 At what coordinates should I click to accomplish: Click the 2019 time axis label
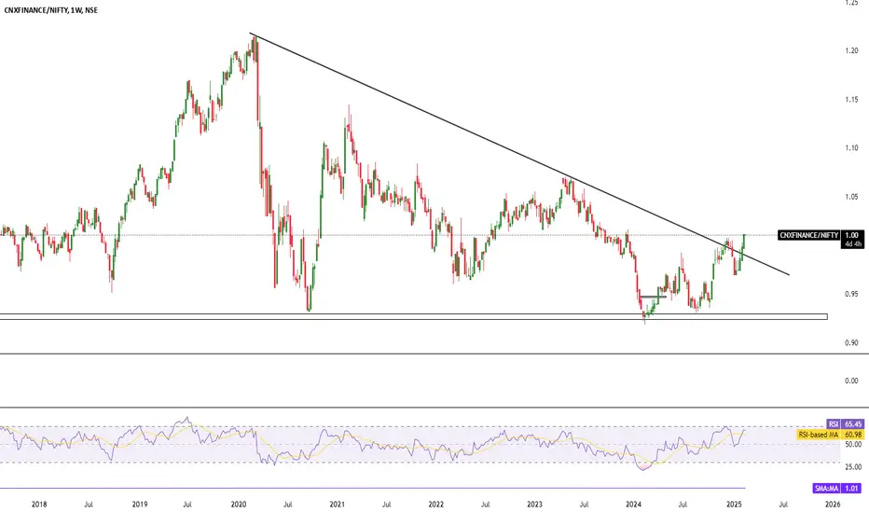click(x=140, y=505)
